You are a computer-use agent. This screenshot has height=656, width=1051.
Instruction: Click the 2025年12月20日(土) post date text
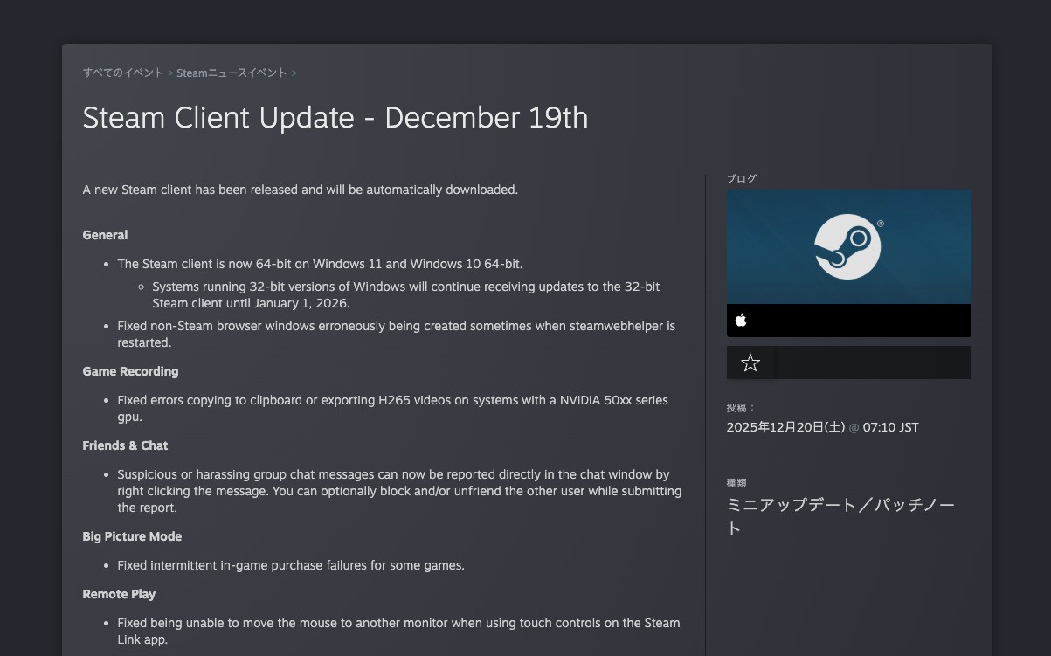[x=785, y=427]
